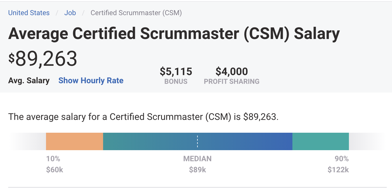Click the Average Certified Scrummaster Salary heading
392x188 pixels.
pos(174,34)
